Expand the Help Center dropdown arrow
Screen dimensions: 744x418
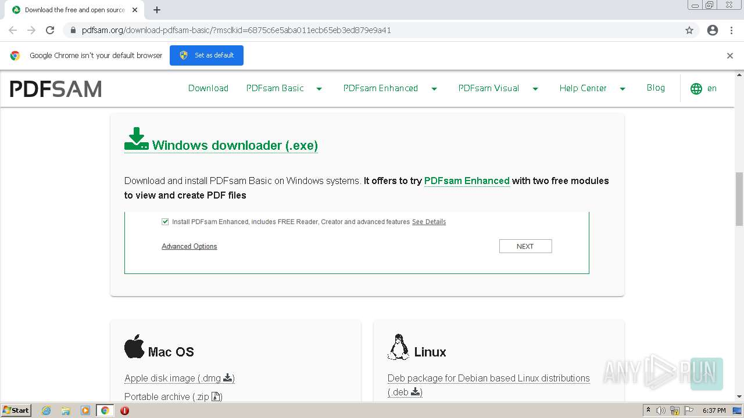pyautogui.click(x=623, y=89)
